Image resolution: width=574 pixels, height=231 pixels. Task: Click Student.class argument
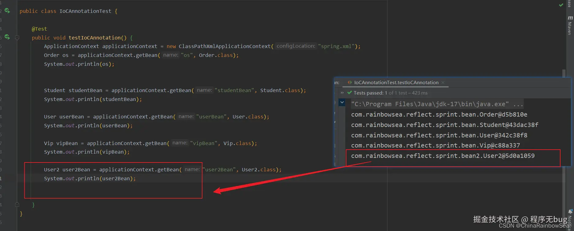point(280,91)
